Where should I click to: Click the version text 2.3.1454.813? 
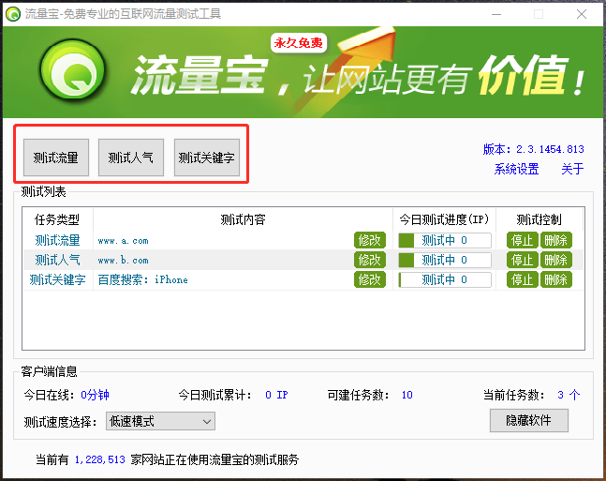[x=550, y=149]
